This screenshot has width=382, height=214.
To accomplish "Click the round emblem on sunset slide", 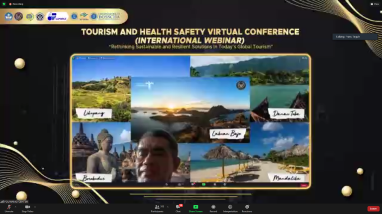I will tap(241, 85).
